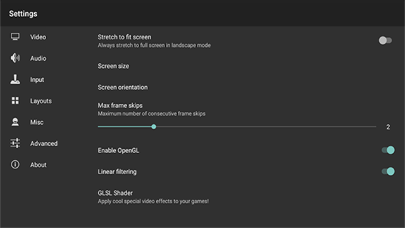Click the Video monitor icon
405x228 pixels.
click(15, 37)
